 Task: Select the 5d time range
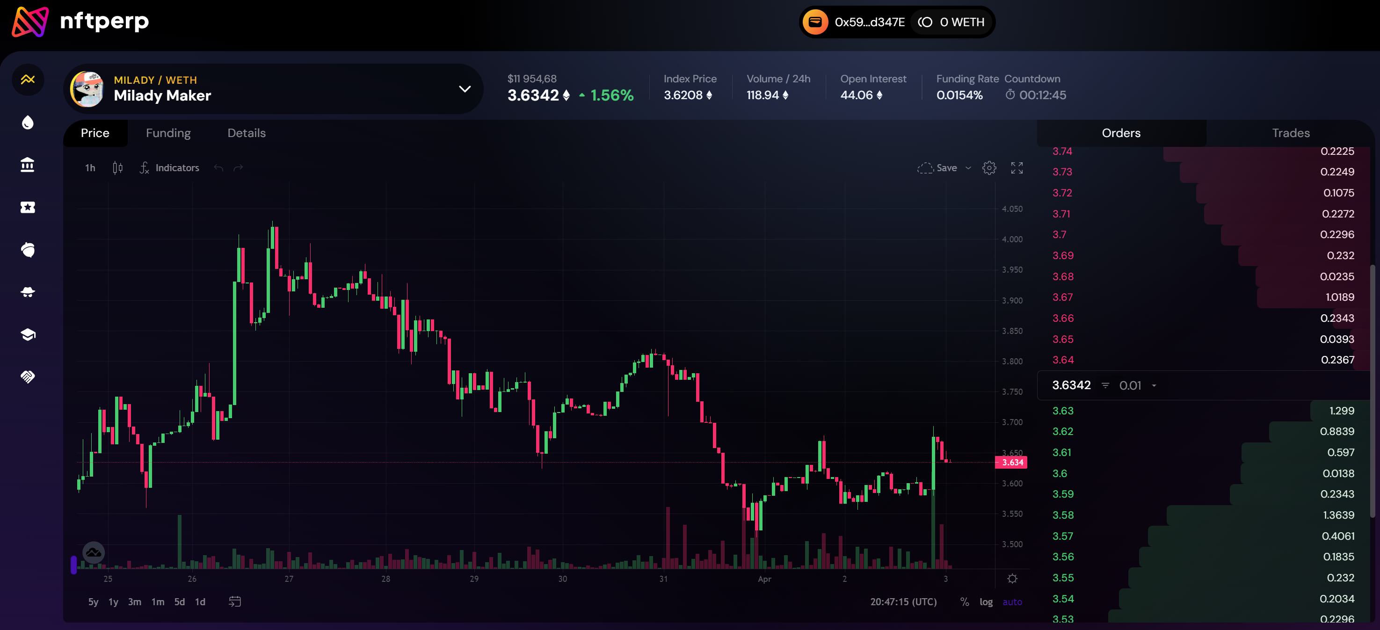[x=180, y=601]
